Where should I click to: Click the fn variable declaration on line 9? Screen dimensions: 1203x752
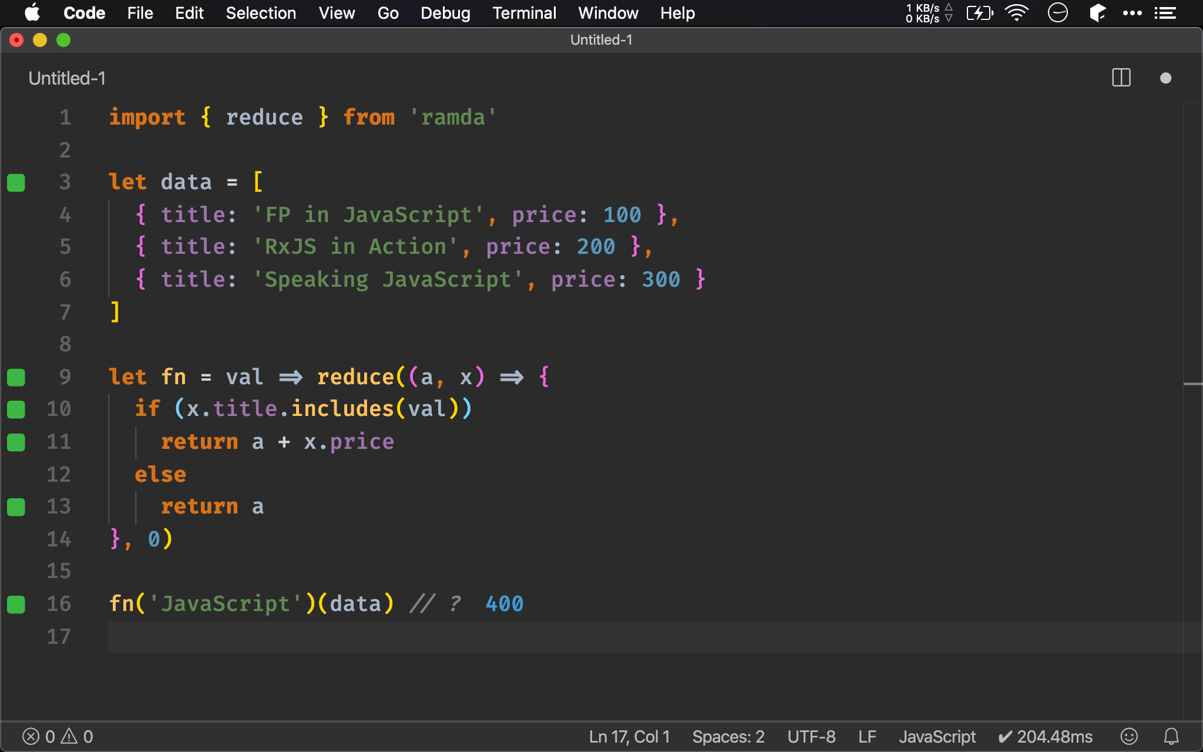click(173, 377)
